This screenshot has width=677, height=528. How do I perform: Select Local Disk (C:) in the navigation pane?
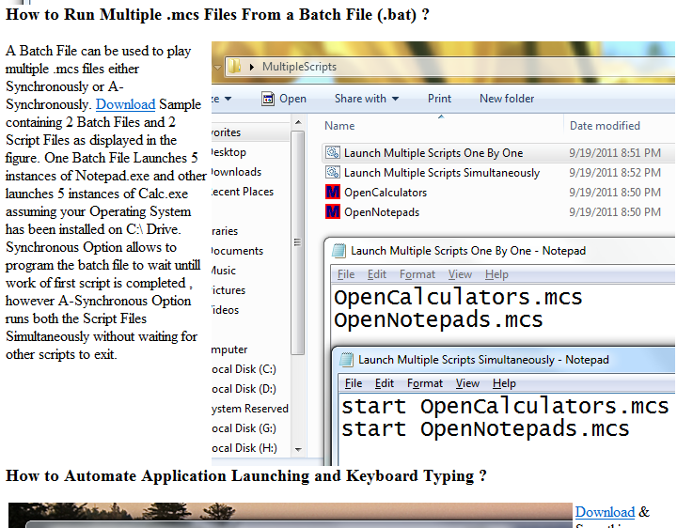(x=244, y=369)
